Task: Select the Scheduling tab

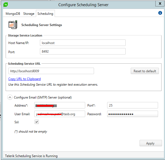Action: point(45,14)
